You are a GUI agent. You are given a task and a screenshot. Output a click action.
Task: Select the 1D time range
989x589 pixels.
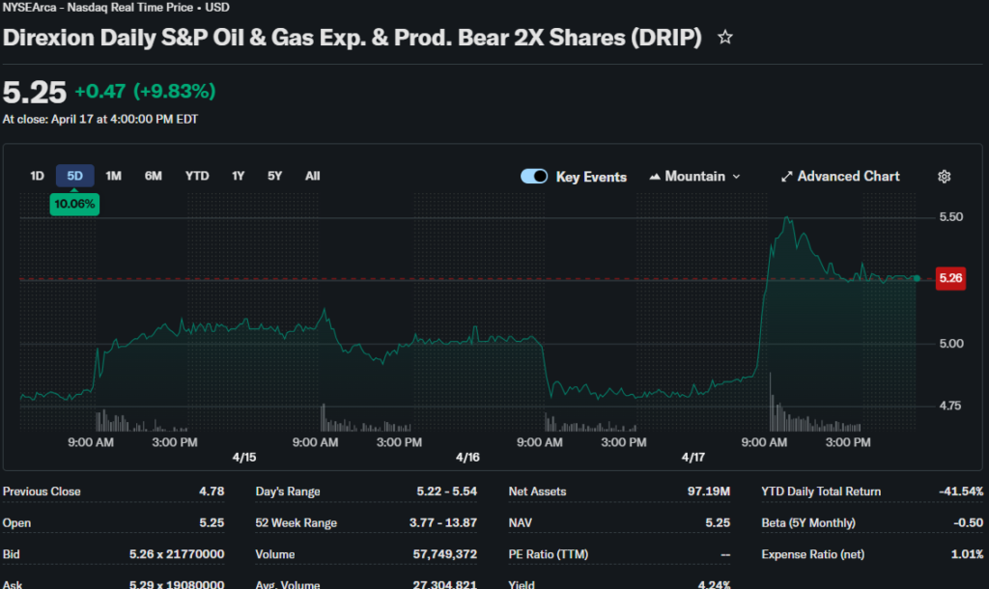click(37, 176)
